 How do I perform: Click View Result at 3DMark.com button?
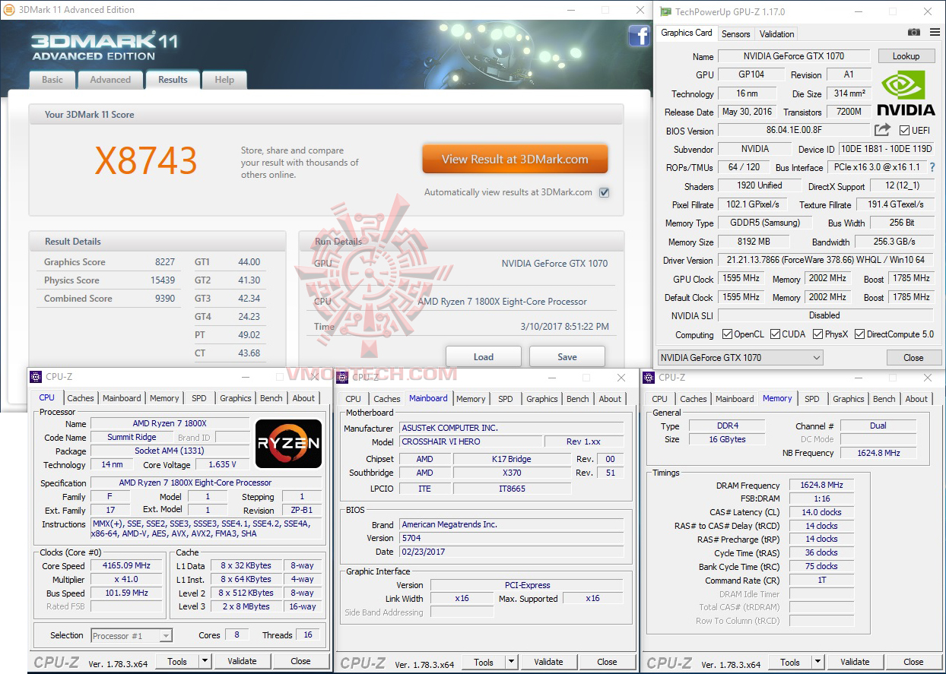(515, 159)
